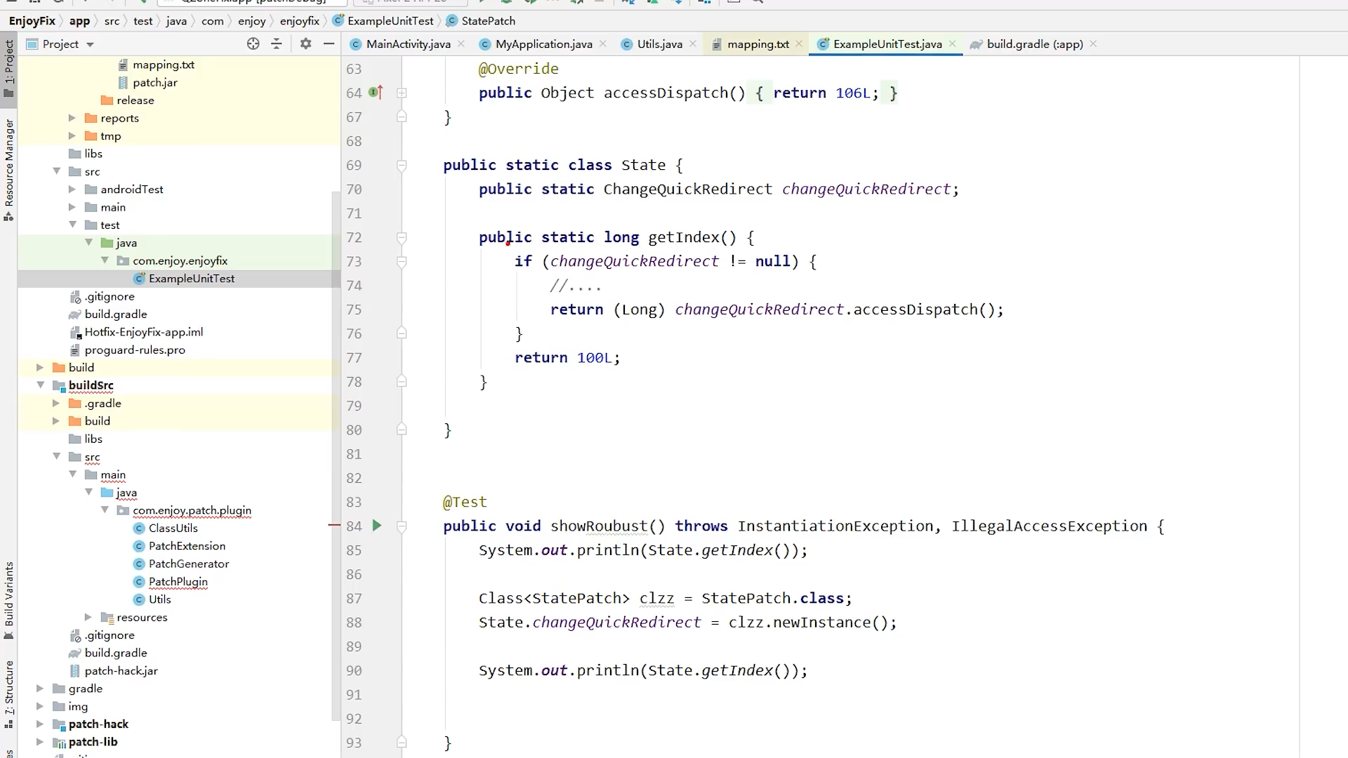Screen dimensions: 1348x758
Task: Open the Resource Manager side panel
Action: coord(9,168)
